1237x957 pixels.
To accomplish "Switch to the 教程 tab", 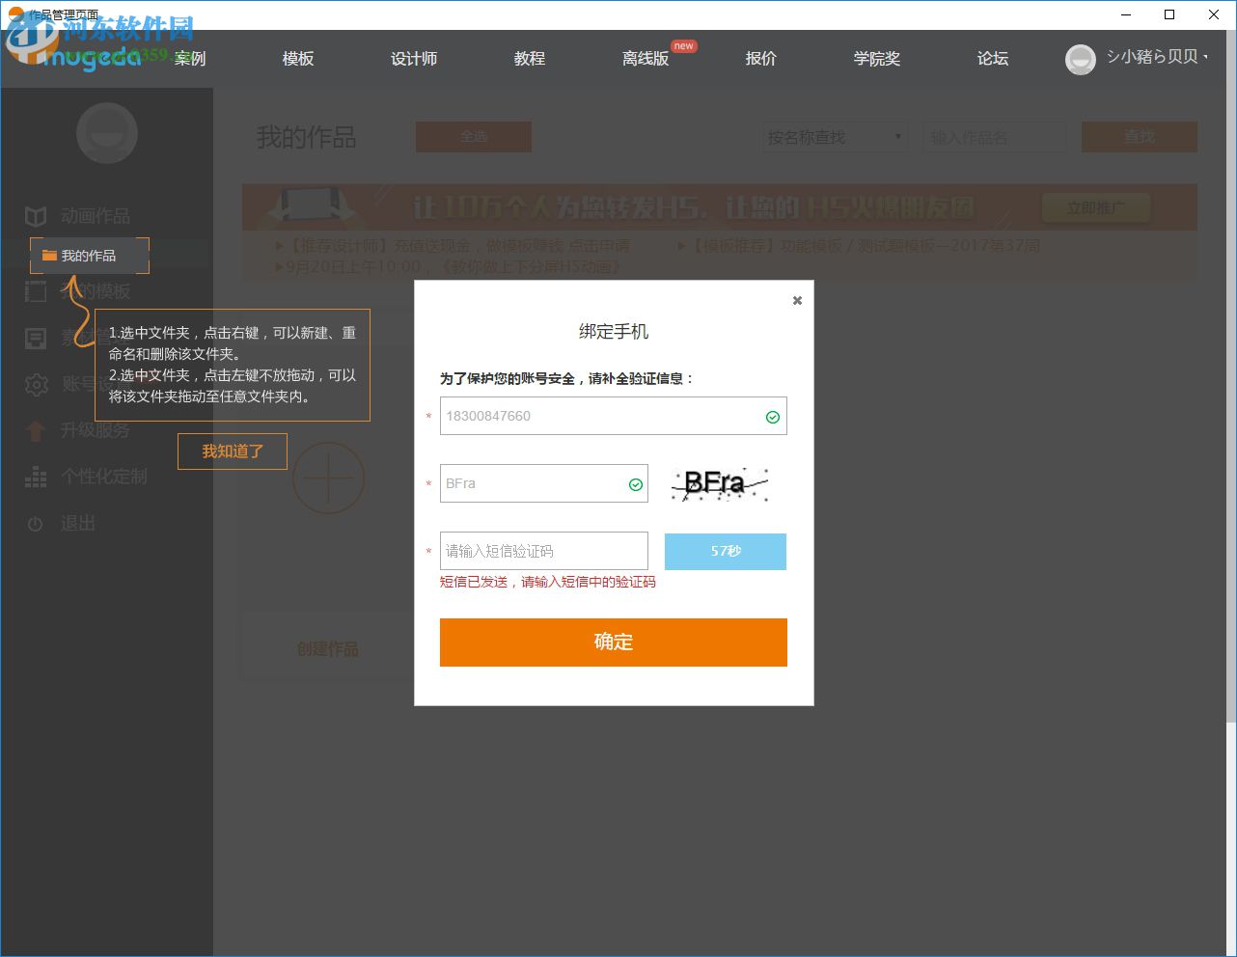I will coord(530,59).
